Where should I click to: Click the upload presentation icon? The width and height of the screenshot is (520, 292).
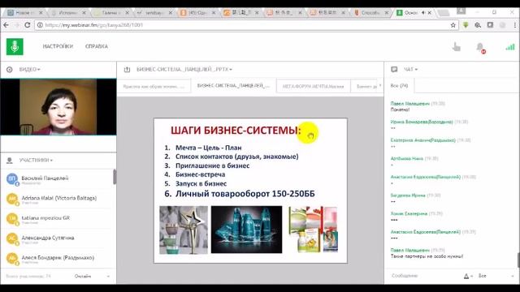pyautogui.click(x=127, y=70)
